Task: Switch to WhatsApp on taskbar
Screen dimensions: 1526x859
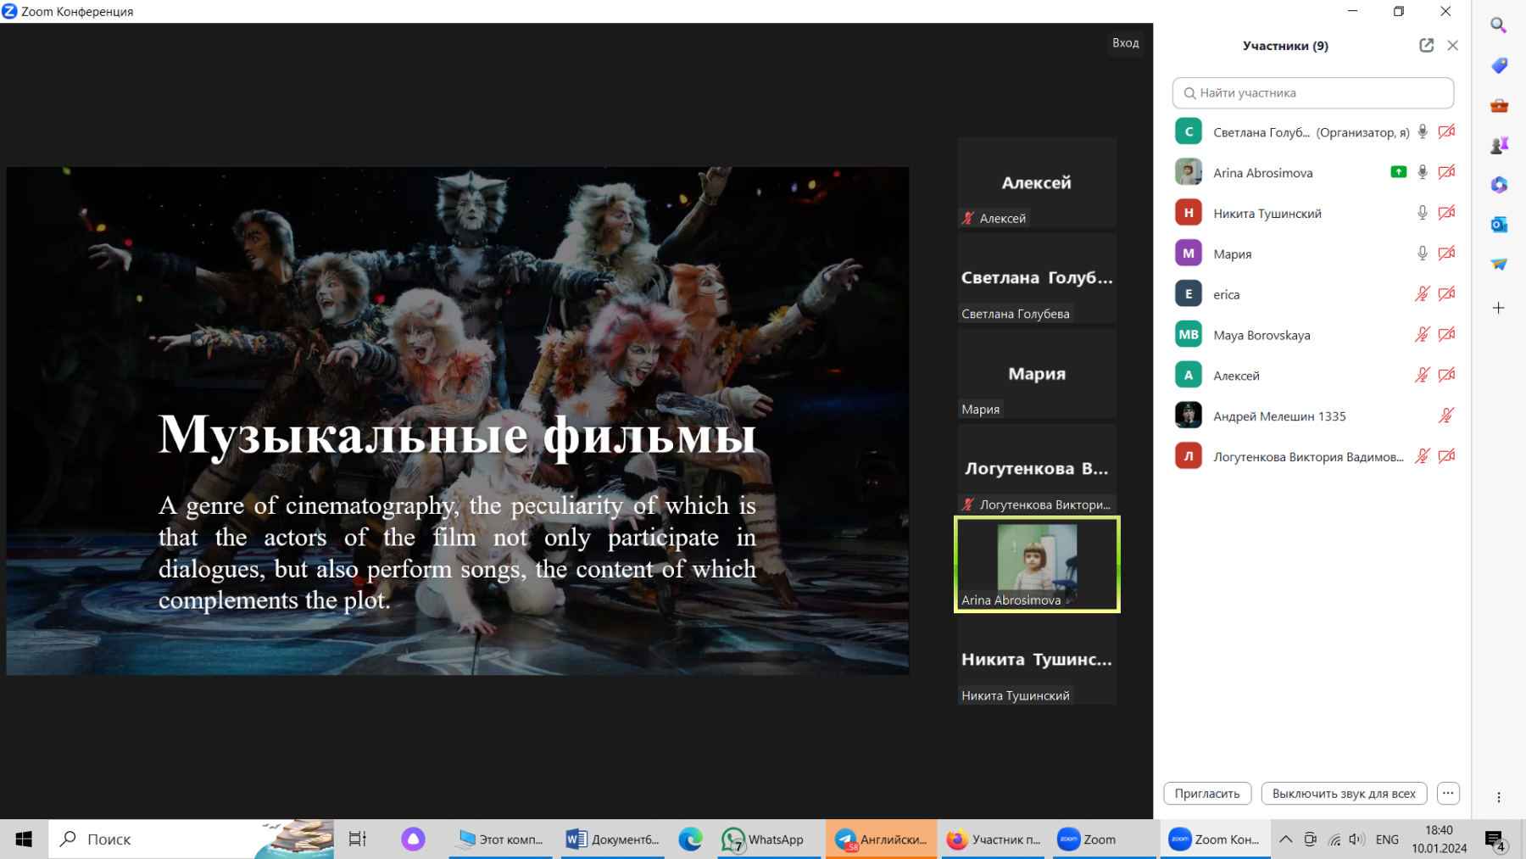Action: (x=767, y=839)
